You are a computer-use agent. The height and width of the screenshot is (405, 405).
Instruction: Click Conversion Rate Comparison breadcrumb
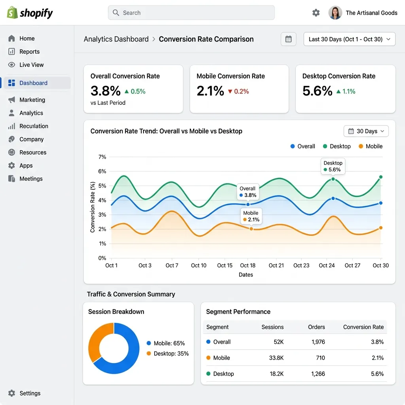point(206,39)
